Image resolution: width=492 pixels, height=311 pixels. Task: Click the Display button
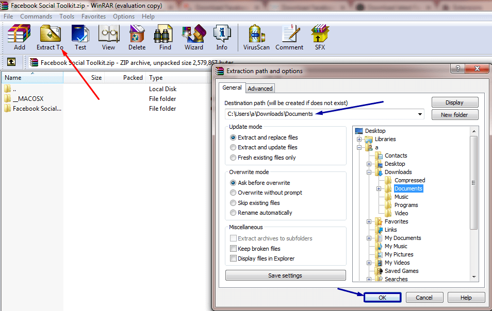point(455,102)
